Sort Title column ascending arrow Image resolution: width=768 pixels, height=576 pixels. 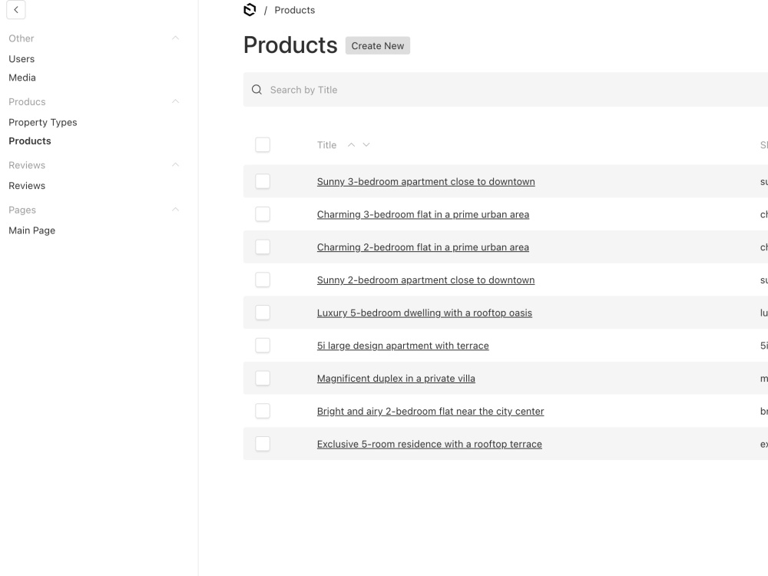351,145
